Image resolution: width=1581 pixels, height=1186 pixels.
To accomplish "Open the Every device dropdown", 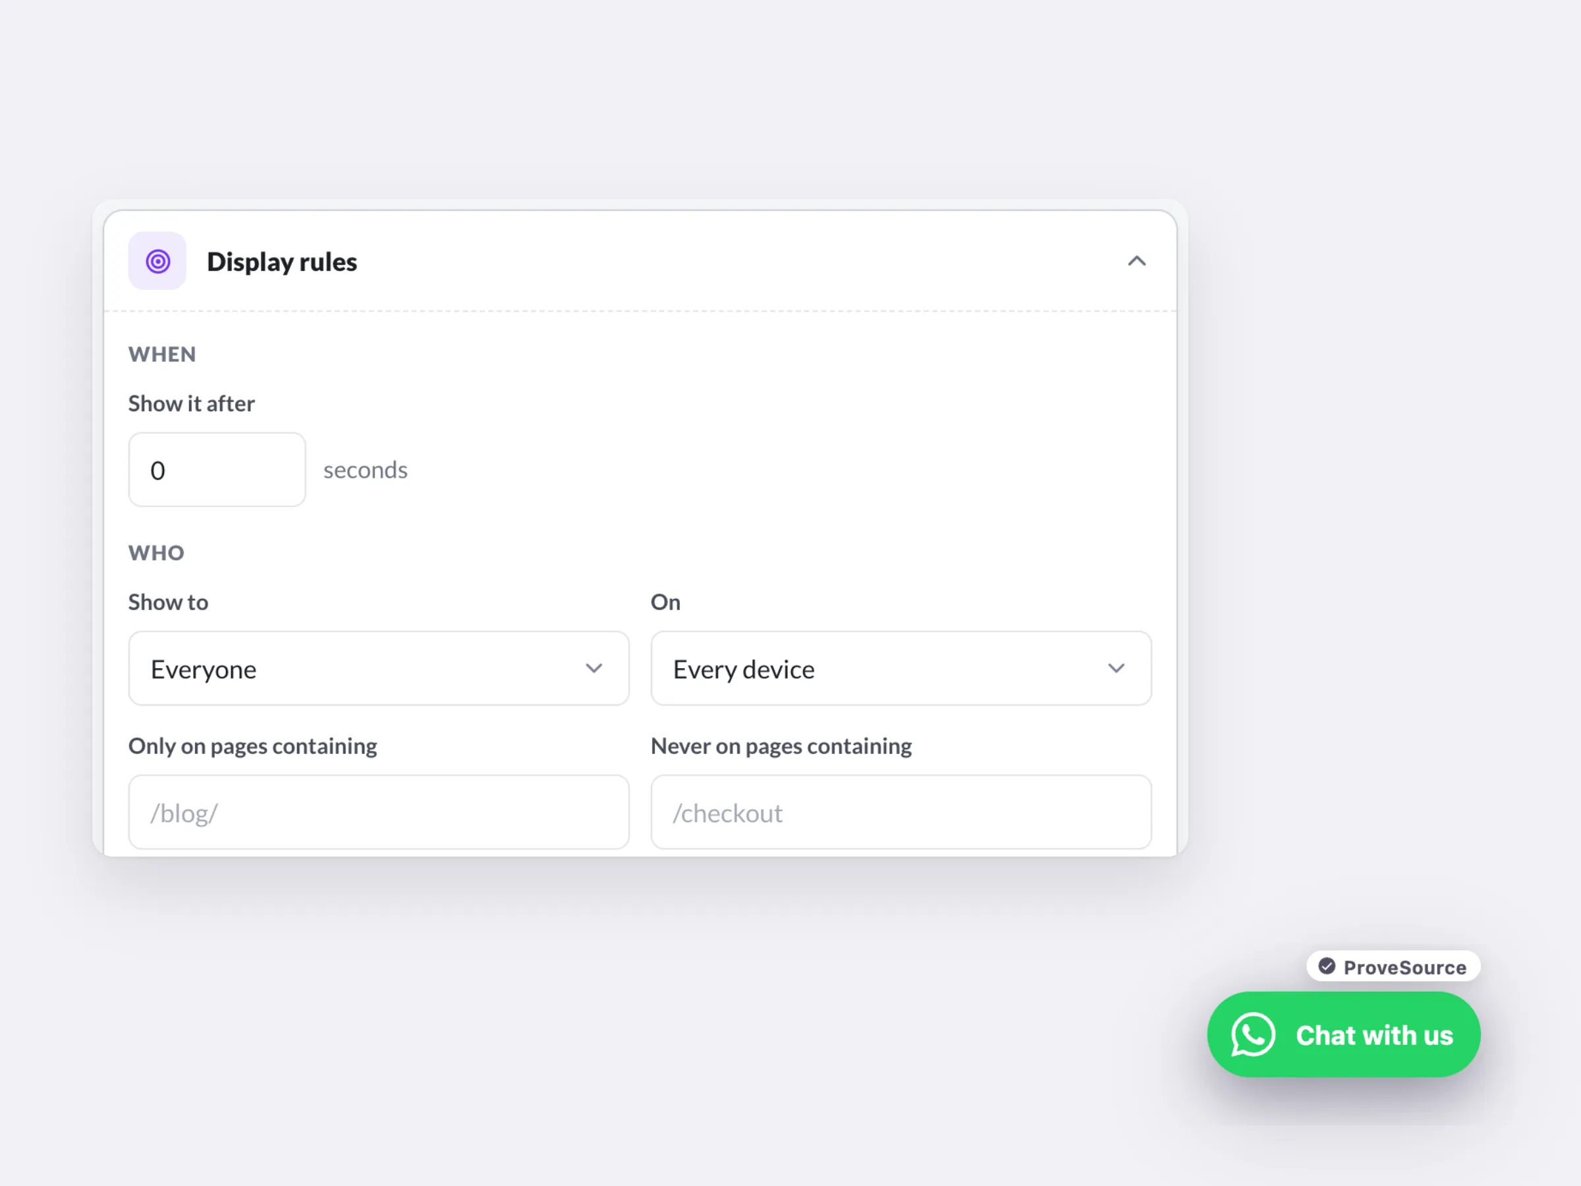I will coord(901,668).
